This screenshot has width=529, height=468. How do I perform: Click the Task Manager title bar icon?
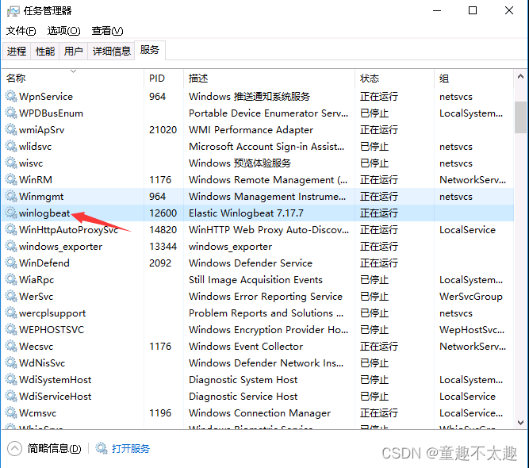pos(13,11)
